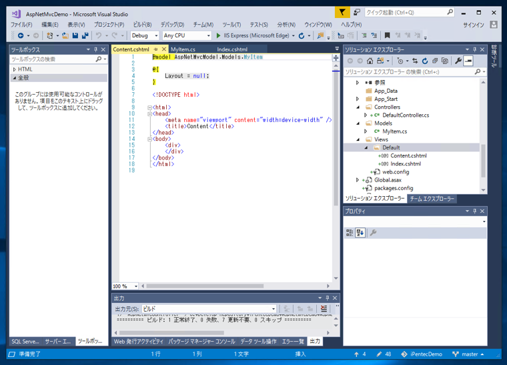
Task: Click Alphabetical sort icon in Properties panel
Action: [360, 233]
